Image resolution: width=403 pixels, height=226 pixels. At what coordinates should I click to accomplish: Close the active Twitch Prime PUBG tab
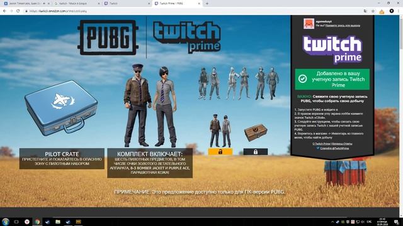click(199, 4)
